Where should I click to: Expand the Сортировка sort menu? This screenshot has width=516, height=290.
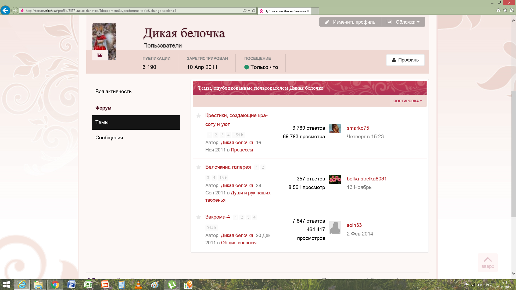pyautogui.click(x=407, y=101)
